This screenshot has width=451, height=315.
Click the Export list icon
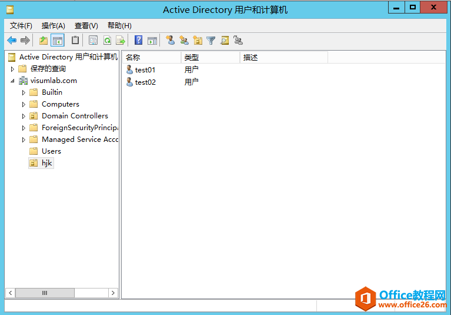[x=121, y=40]
